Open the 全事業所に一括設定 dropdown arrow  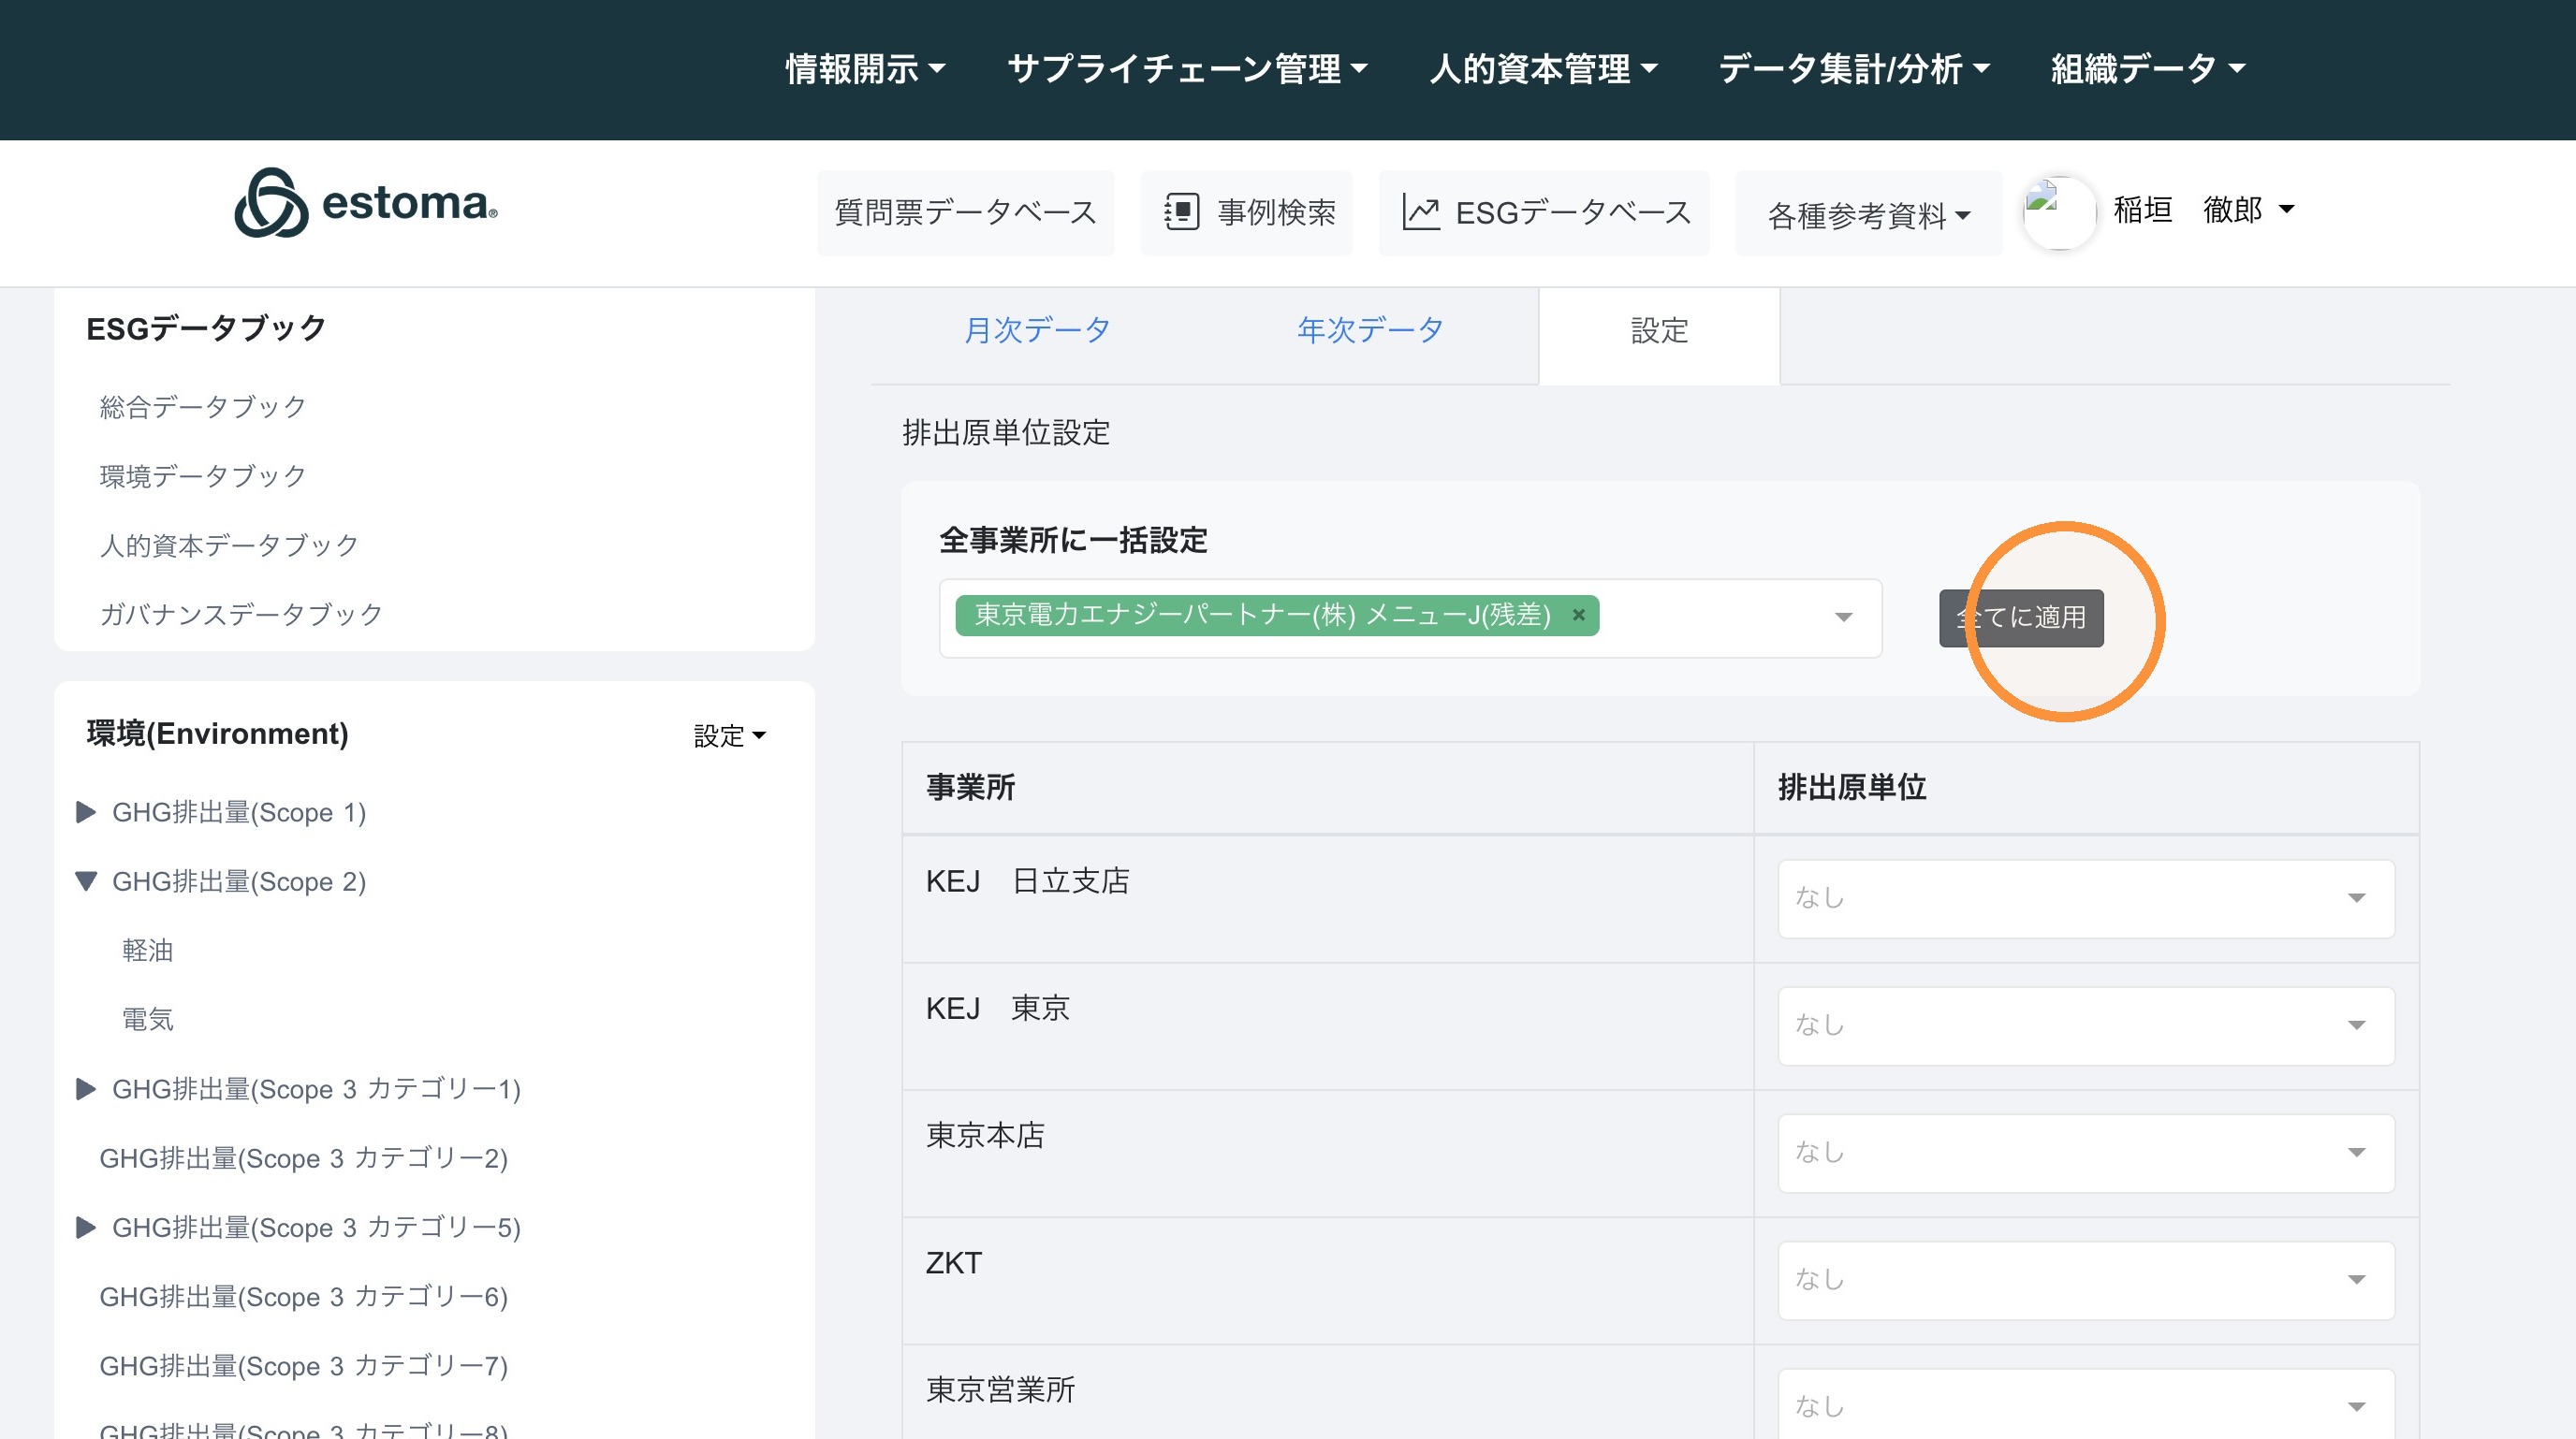pyautogui.click(x=1843, y=618)
